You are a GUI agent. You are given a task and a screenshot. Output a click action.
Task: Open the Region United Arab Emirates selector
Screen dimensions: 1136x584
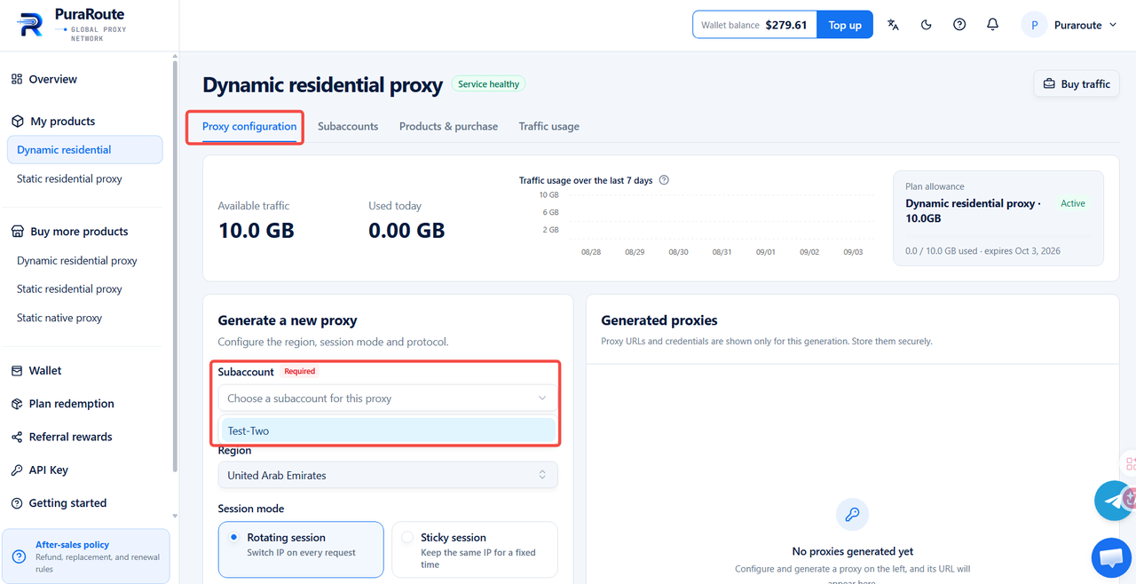tap(388, 475)
